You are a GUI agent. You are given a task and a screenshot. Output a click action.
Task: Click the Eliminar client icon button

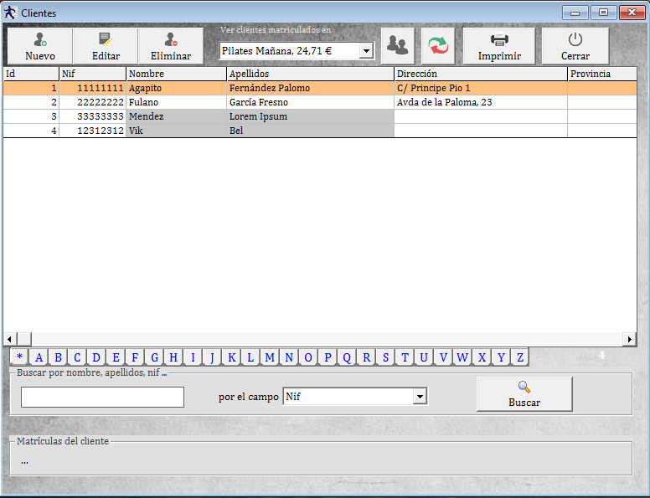click(171, 46)
